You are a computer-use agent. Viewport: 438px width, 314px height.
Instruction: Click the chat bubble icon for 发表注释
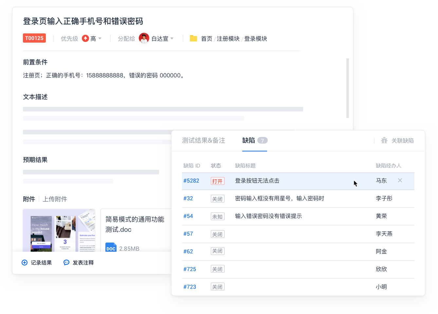(x=66, y=263)
